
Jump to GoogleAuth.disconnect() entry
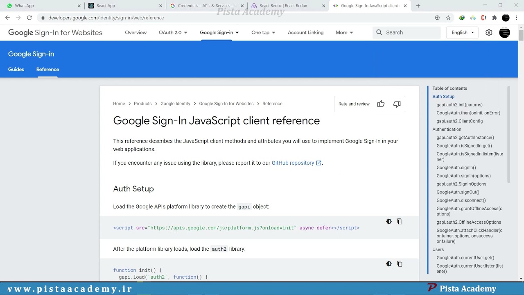tap(461, 200)
